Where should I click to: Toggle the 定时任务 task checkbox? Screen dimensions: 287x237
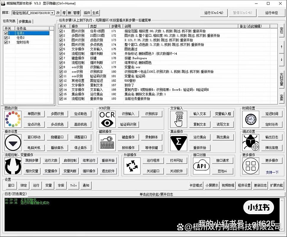[x=6, y=42]
